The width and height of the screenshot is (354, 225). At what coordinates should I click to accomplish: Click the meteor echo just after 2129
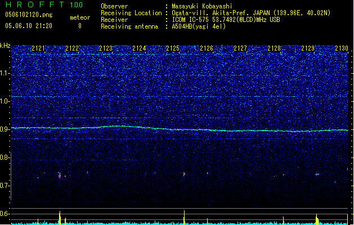[317, 174]
